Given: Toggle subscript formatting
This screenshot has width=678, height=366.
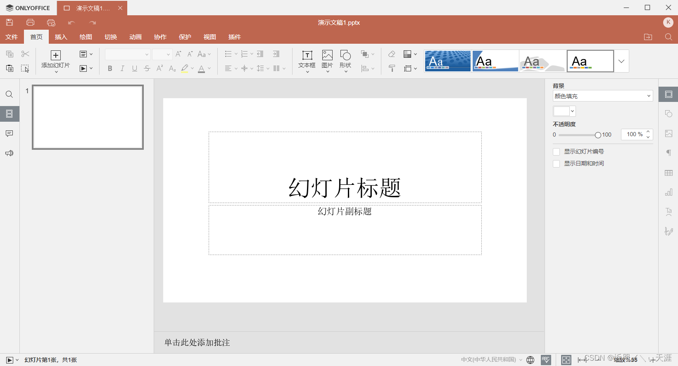Looking at the screenshot, I should (x=172, y=68).
